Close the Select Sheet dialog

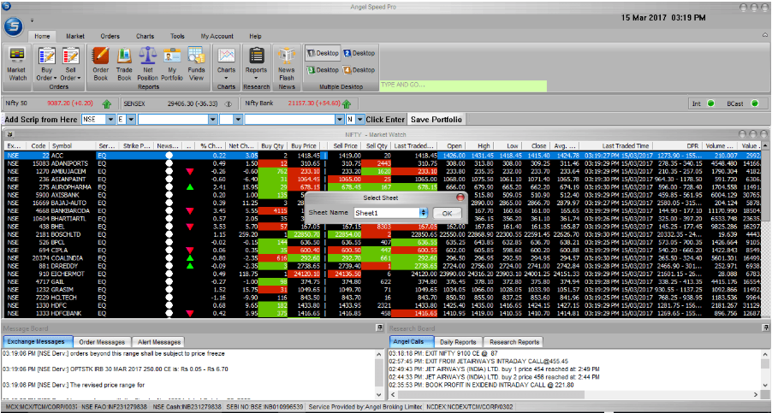point(460,198)
